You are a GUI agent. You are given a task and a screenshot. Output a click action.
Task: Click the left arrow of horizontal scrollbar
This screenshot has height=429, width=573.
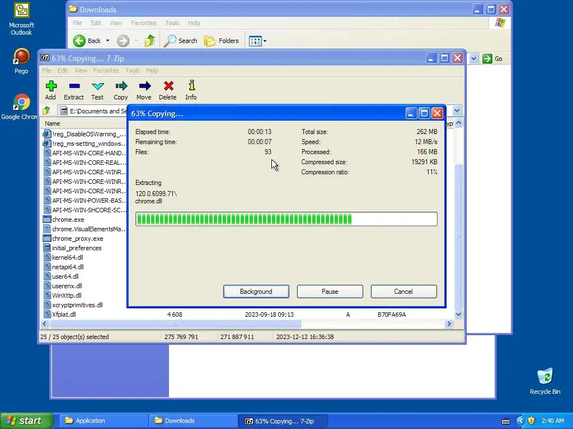tap(45, 323)
